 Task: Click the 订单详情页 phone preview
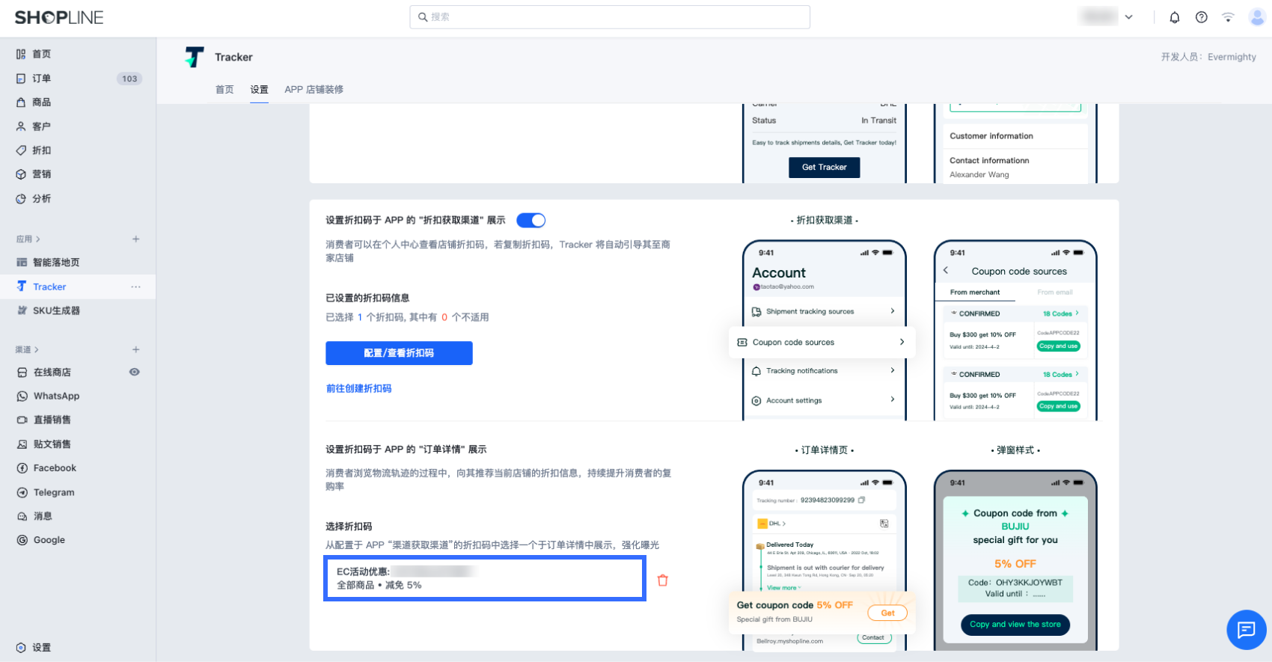click(x=825, y=560)
